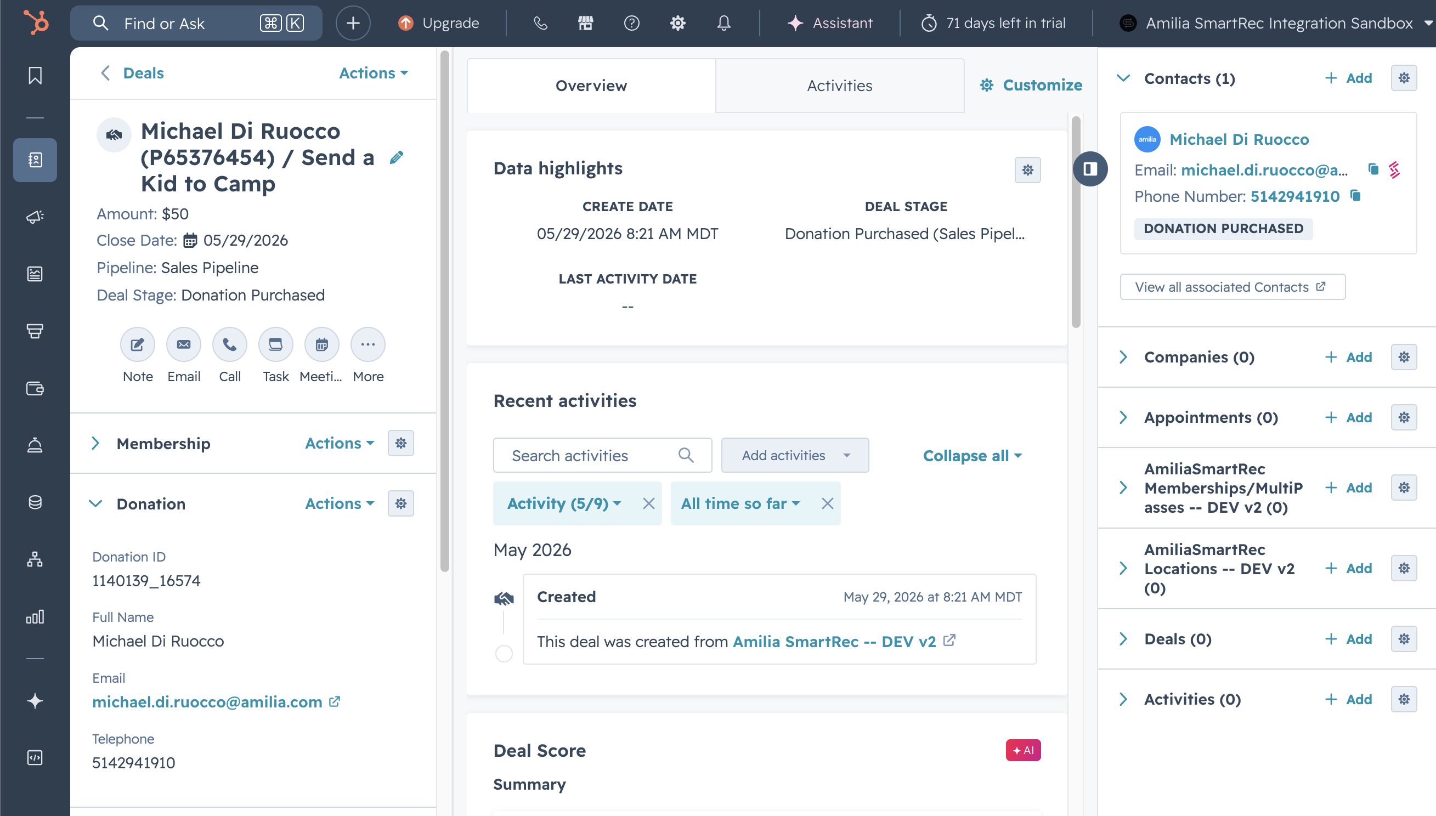The height and width of the screenshot is (816, 1436).
Task: Edit the deal name with pencil icon
Action: click(396, 157)
